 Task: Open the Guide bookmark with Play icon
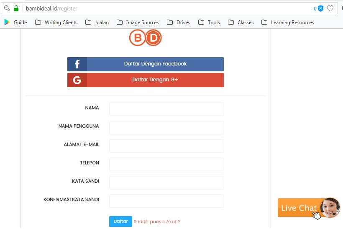15,23
